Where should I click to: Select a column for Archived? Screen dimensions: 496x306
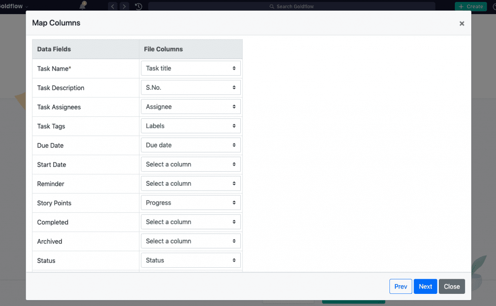pos(191,241)
